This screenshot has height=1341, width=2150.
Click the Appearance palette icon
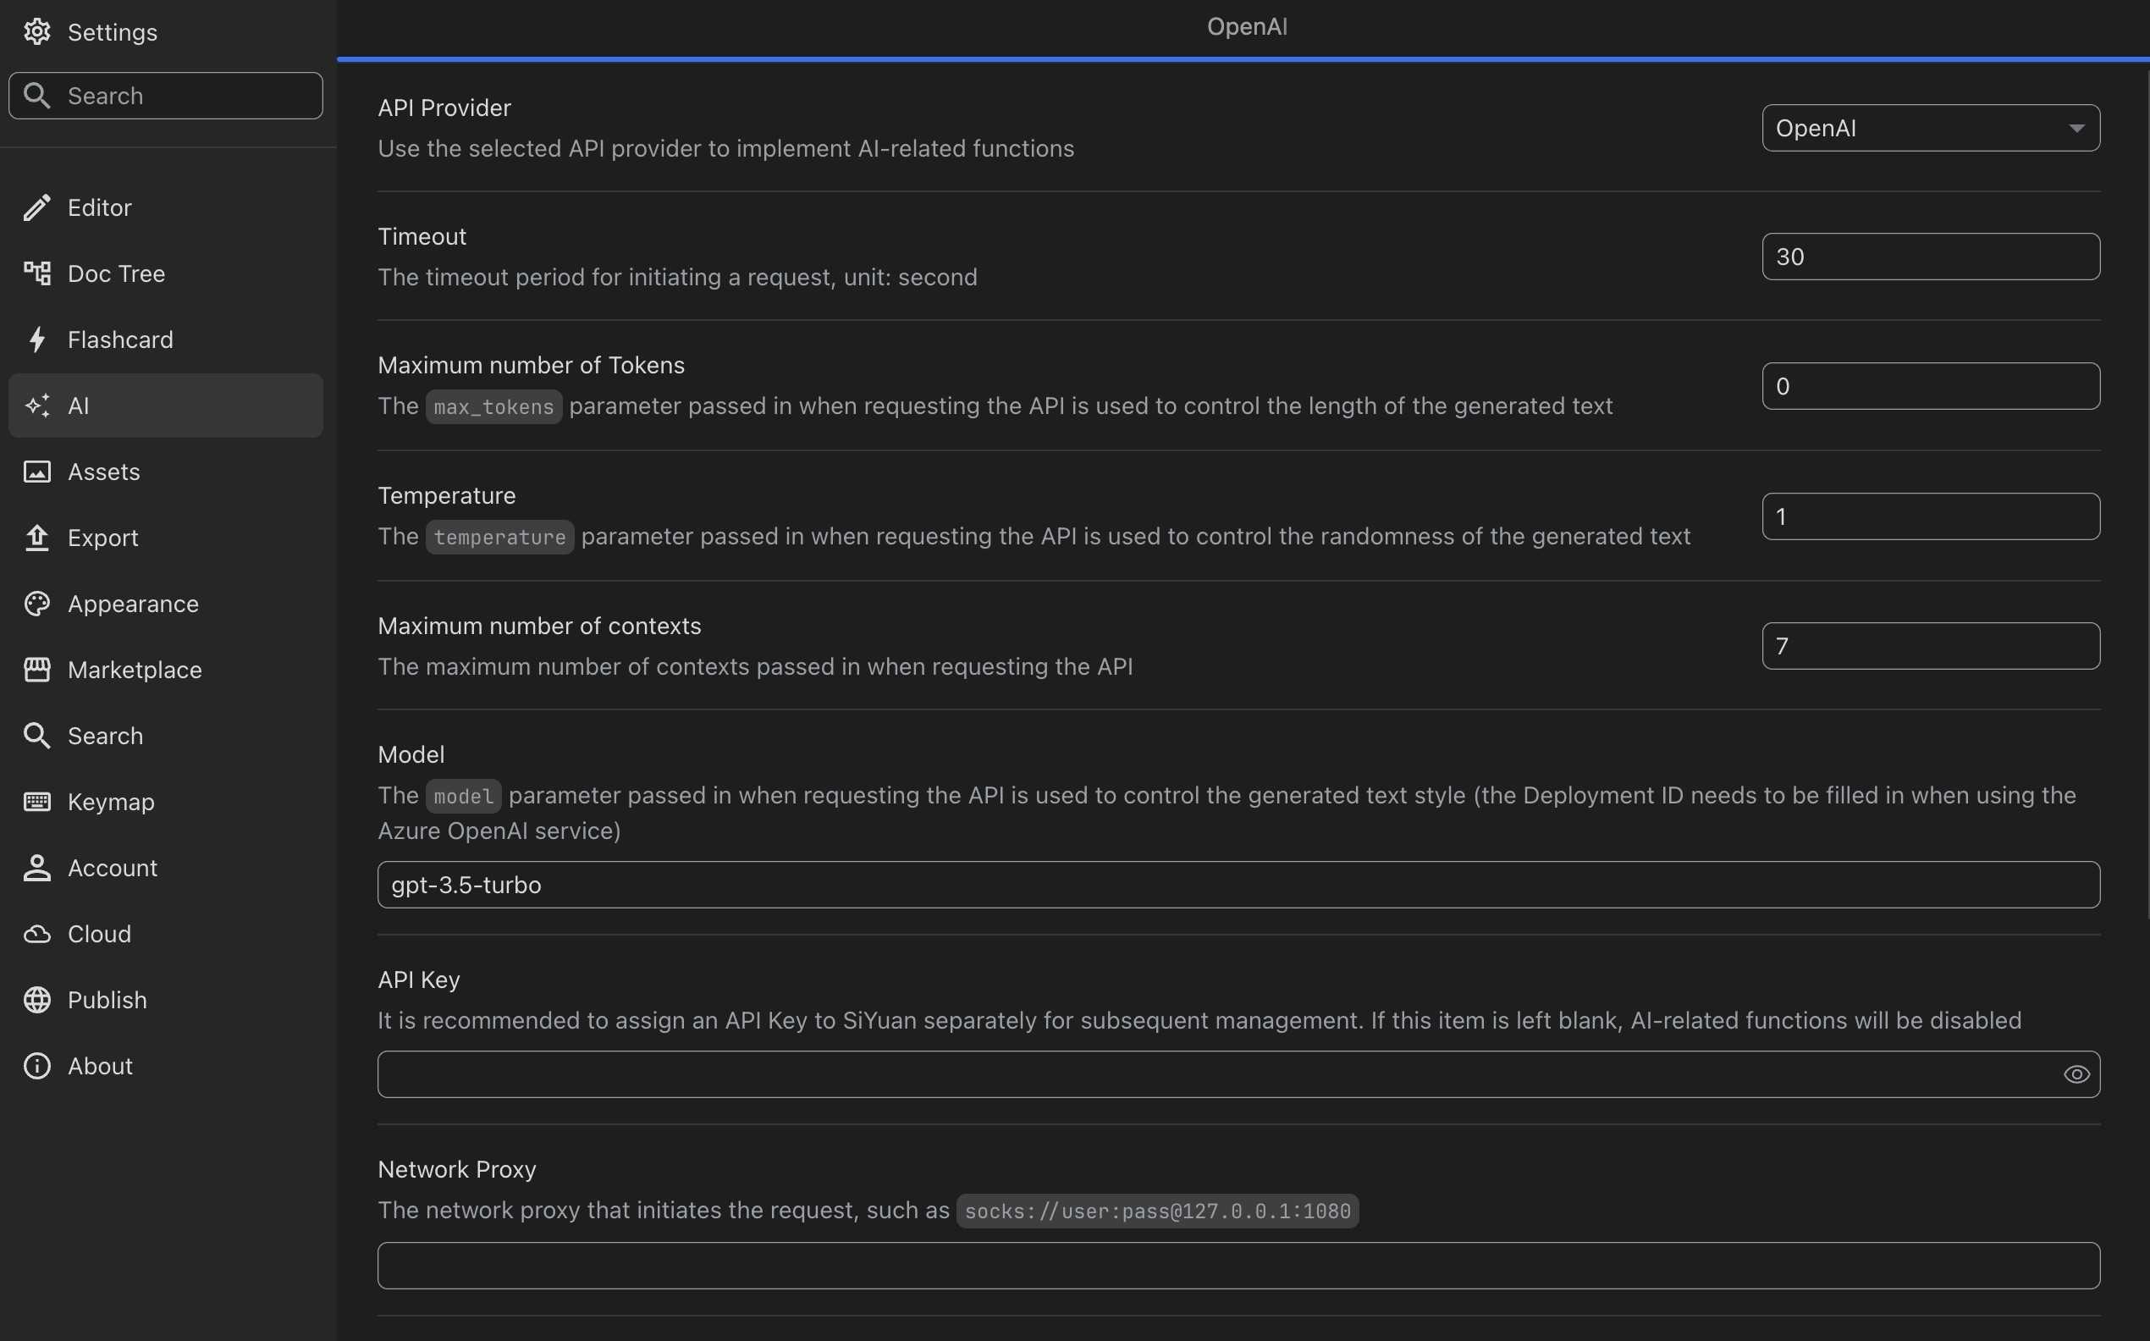[x=36, y=604]
